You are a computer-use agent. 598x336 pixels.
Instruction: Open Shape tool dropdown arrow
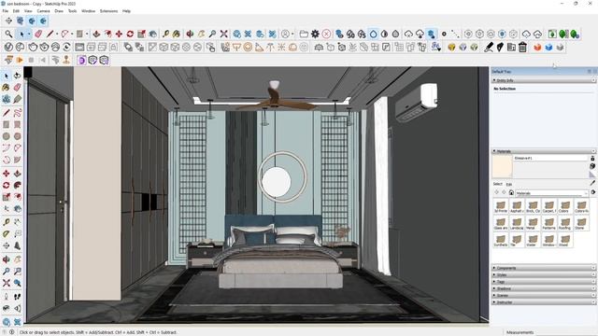[x=87, y=34]
